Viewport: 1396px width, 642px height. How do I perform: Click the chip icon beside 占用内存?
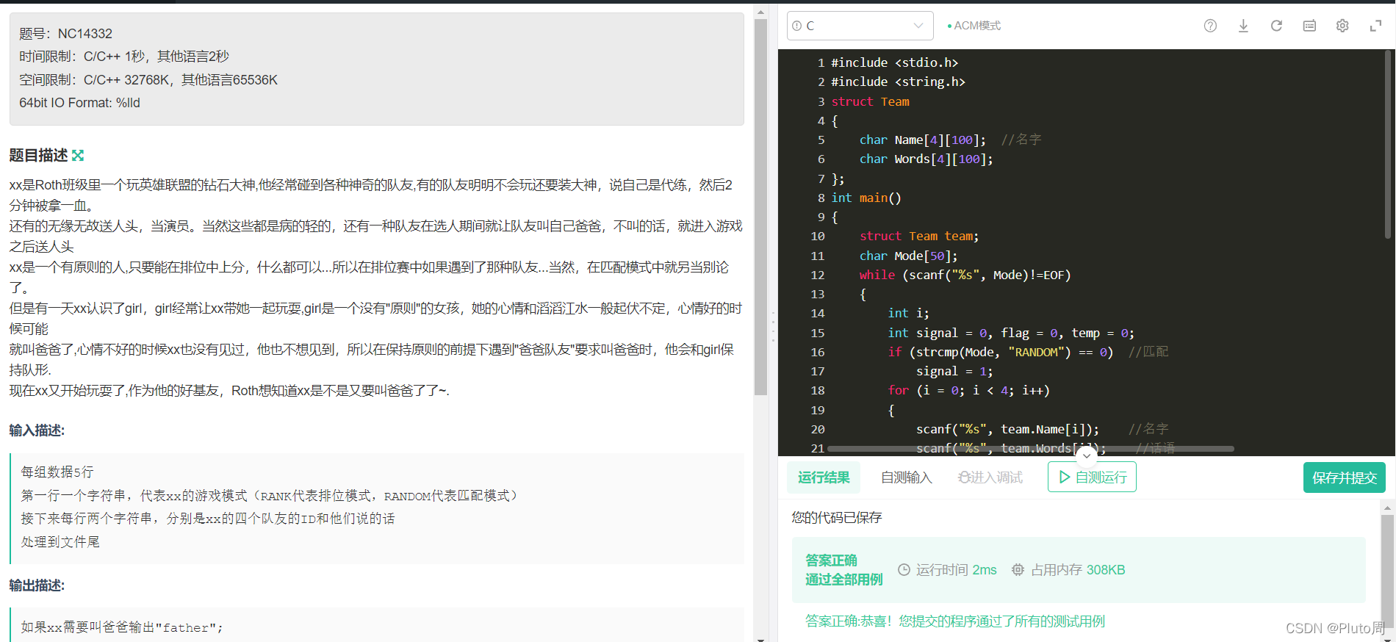point(1018,570)
